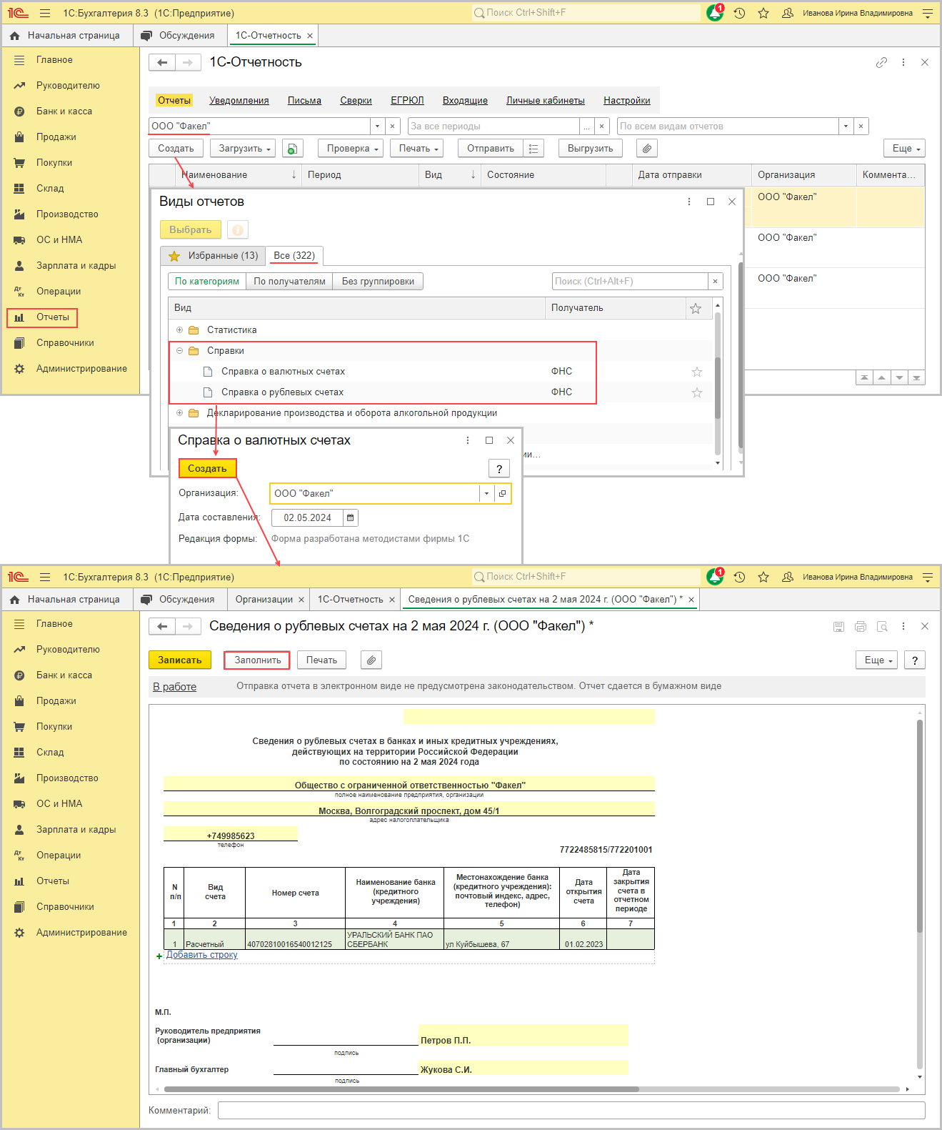The width and height of the screenshot is (942, 1130).
Task: Click the period filter field За все периоды
Action: 494,127
